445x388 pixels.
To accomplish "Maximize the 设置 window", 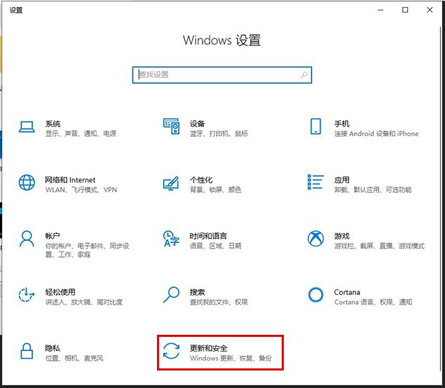I will point(405,10).
